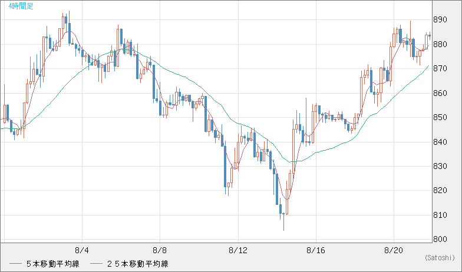The image size is (462, 272).
Task: Click the 870 price axis label
Action: pos(440,68)
